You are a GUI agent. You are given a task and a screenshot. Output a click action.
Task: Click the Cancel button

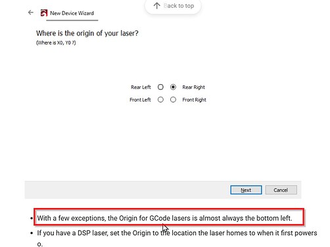click(281, 190)
